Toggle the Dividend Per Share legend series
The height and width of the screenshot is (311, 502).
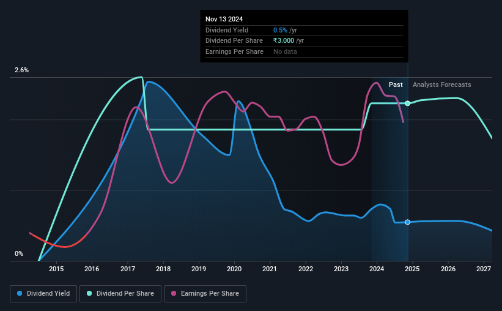(x=120, y=294)
